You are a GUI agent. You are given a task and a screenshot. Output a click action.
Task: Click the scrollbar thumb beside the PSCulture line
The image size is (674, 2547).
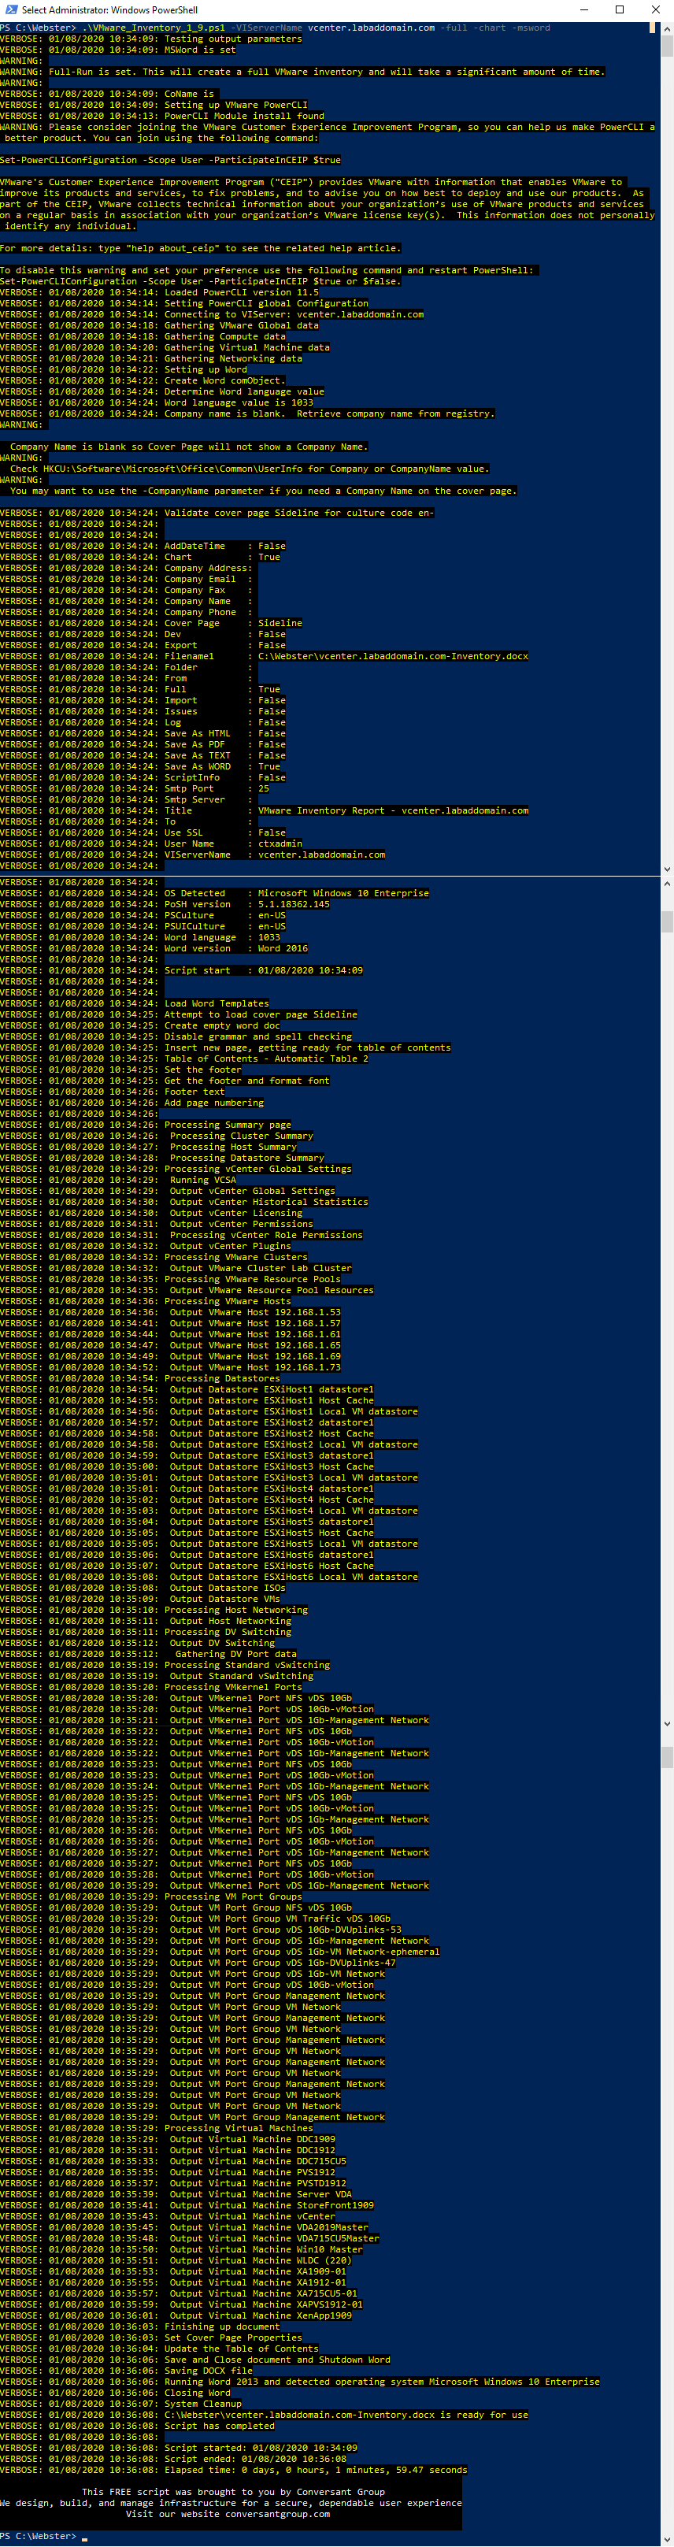click(667, 921)
